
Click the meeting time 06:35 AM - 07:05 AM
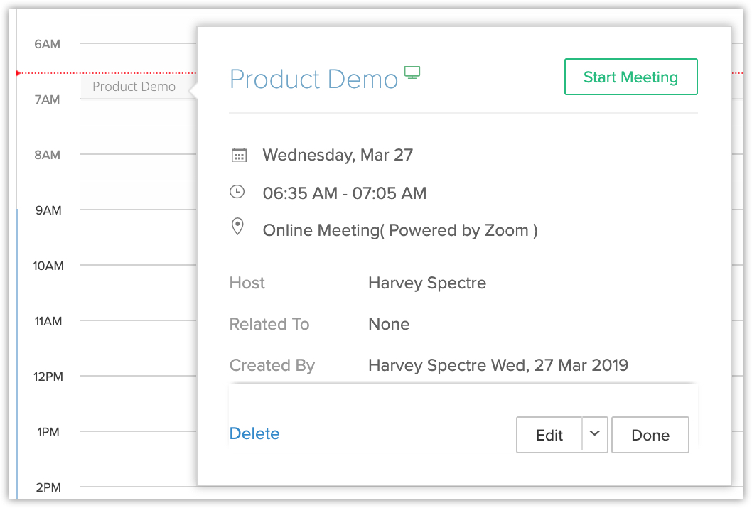tap(344, 193)
